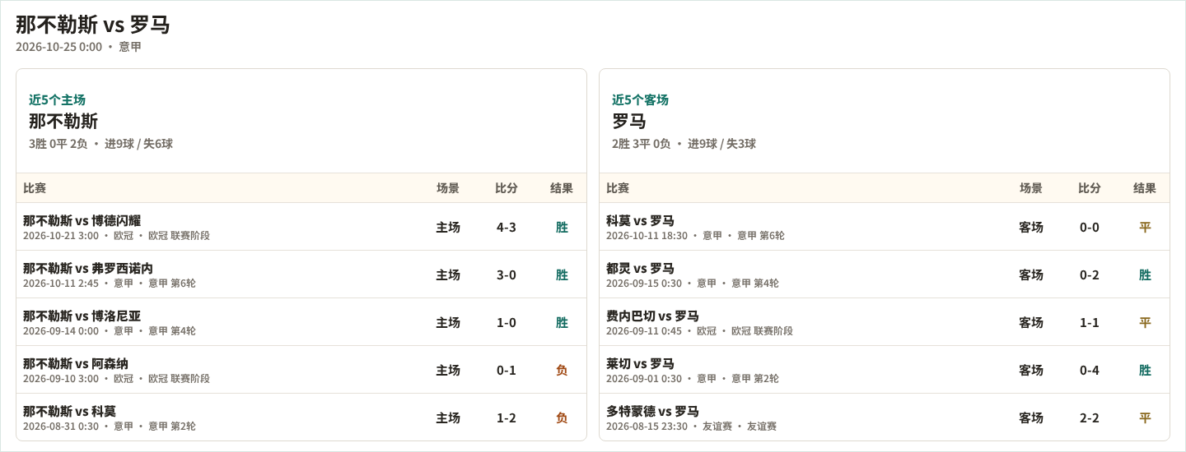1186x452 pixels.
Task: Select the 罗马 team heading in away card
Action: [629, 122]
